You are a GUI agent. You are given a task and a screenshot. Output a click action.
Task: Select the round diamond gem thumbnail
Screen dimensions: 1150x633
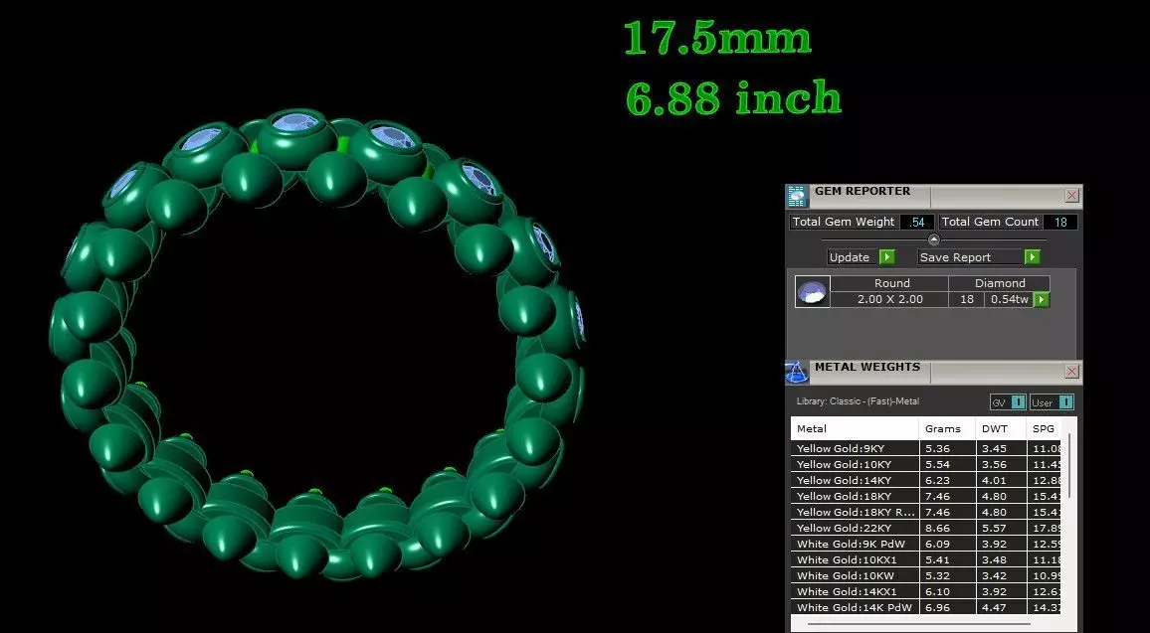(813, 291)
